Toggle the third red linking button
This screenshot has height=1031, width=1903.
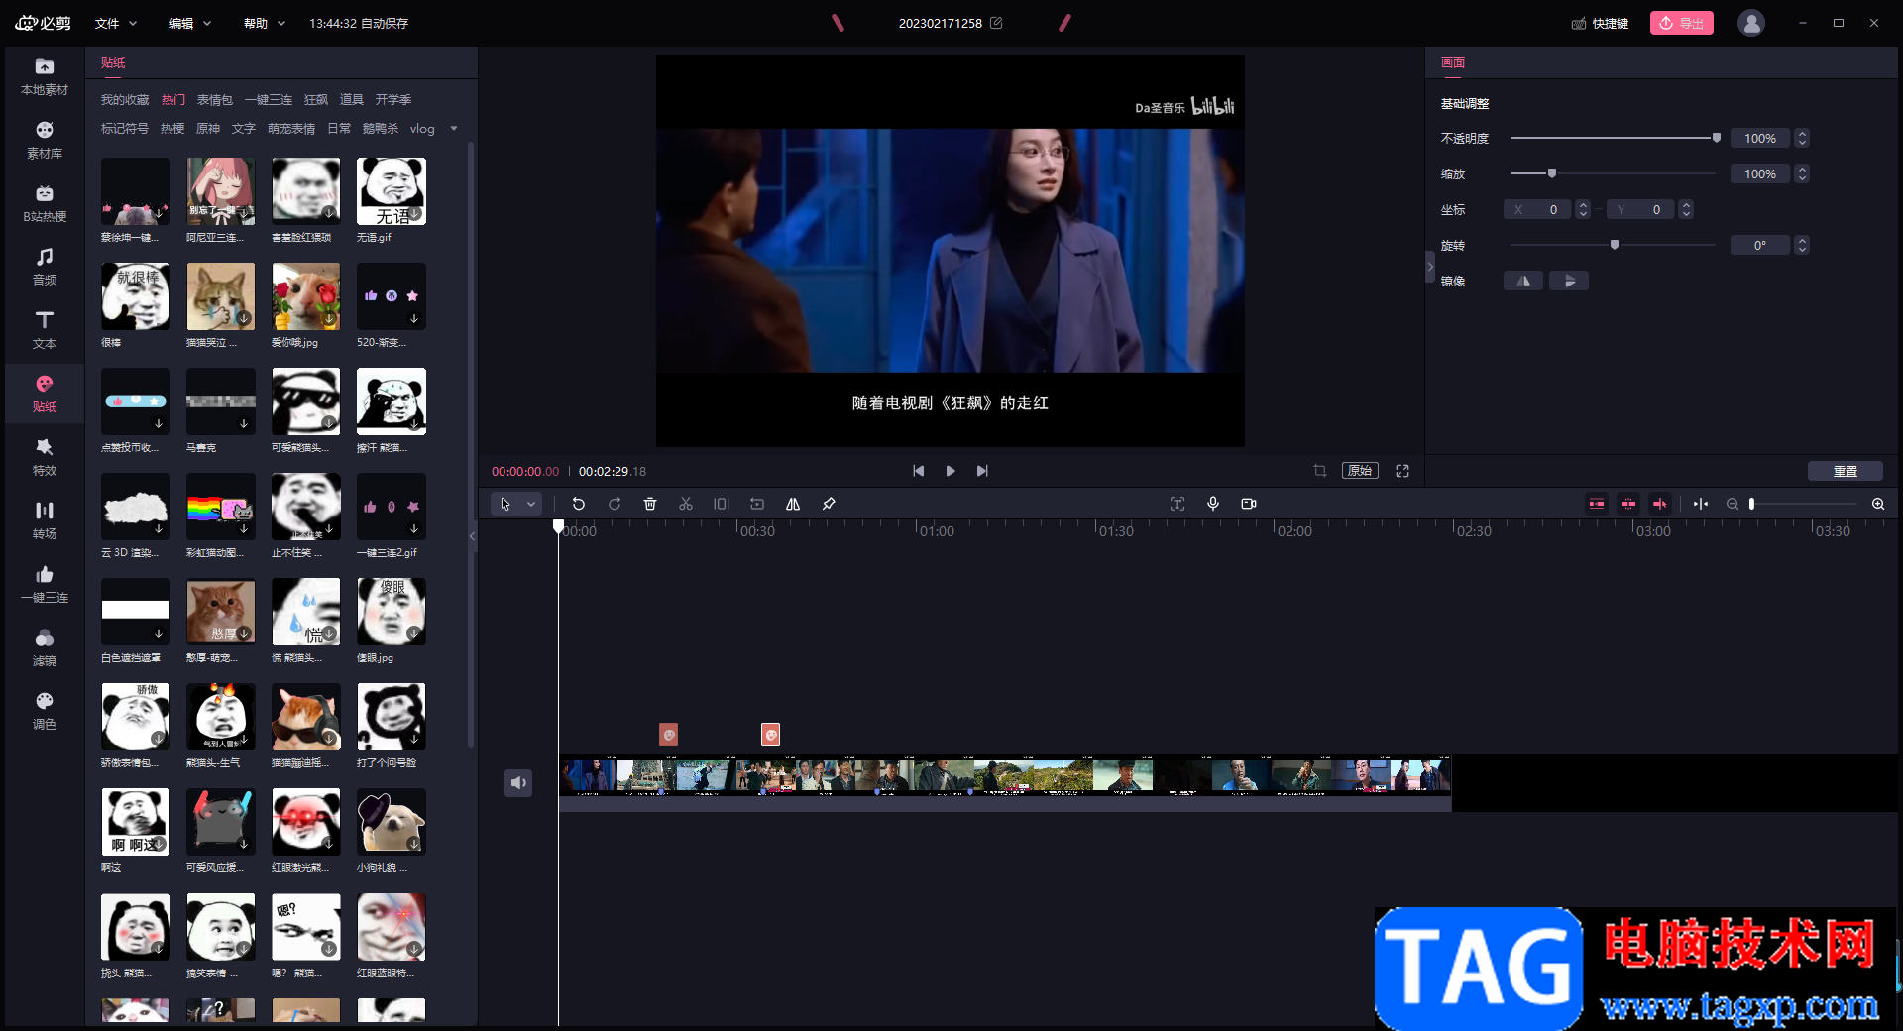[x=1660, y=504]
